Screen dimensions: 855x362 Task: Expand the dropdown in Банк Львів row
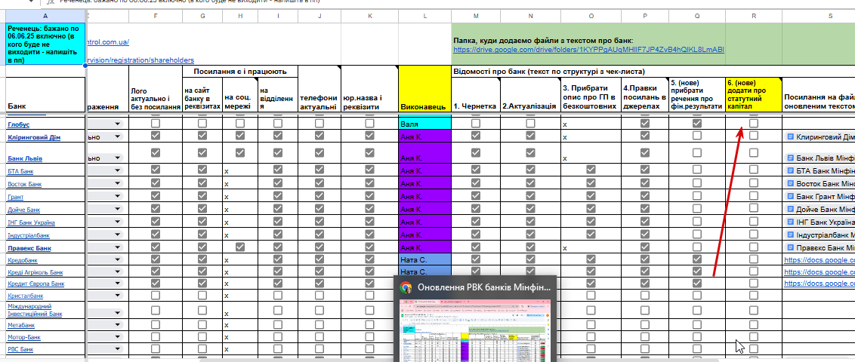(x=117, y=158)
